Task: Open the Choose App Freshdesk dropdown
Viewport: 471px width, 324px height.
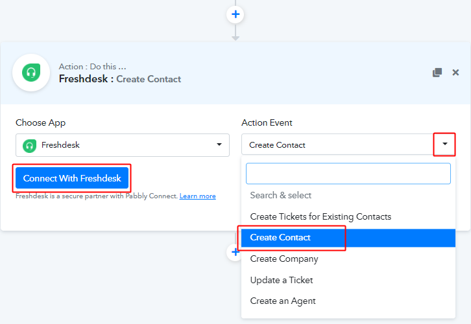Action: coord(123,145)
